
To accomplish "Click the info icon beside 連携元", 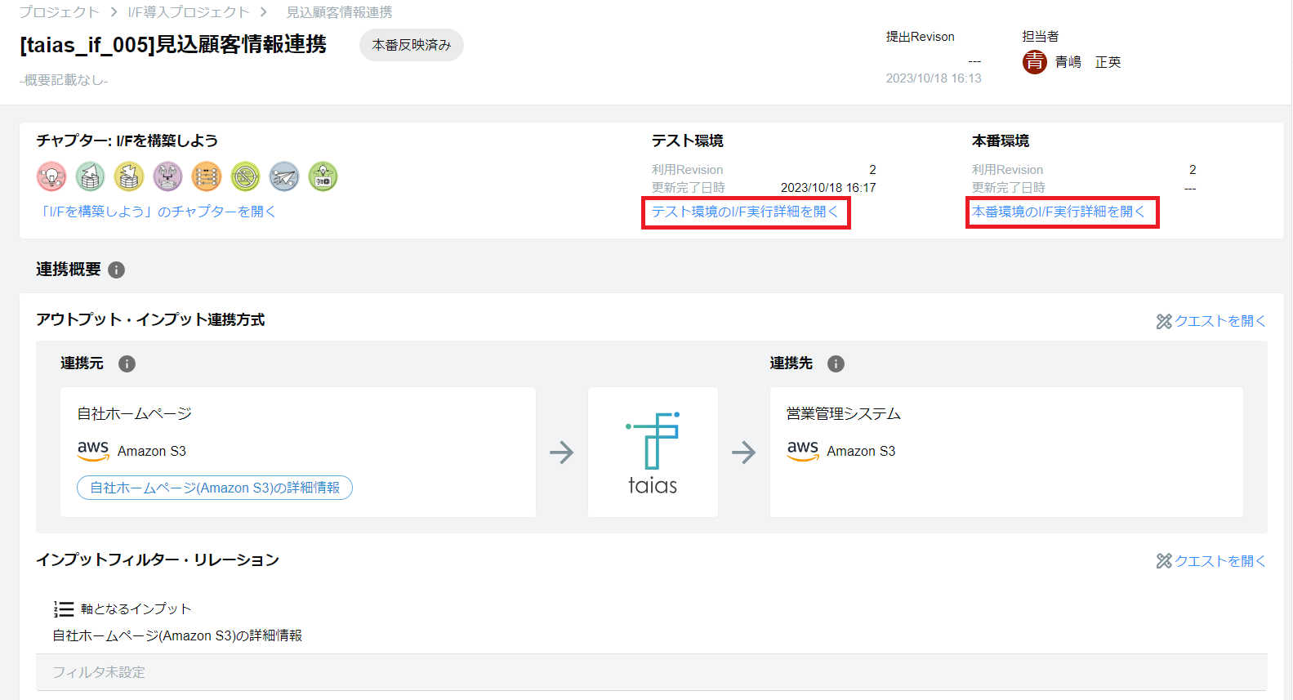I will coord(127,363).
